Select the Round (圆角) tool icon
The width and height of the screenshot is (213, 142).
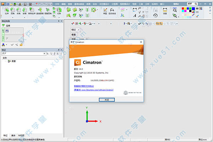[x=13, y=10]
